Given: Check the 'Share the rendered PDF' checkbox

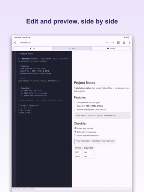Looking at the screenshot, I should click(x=75, y=135).
